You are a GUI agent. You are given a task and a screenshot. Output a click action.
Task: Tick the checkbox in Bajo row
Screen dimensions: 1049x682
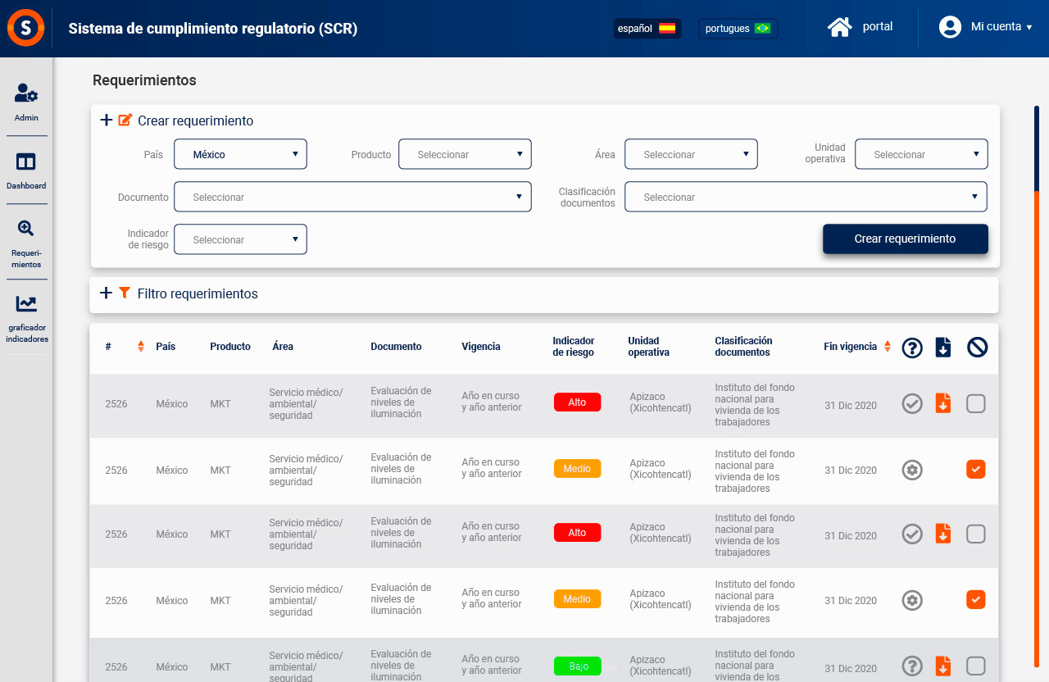[975, 665]
